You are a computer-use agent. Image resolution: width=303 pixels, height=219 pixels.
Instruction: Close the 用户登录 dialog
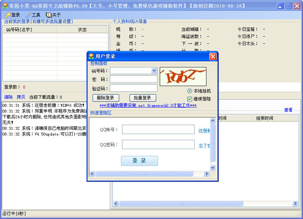click(213, 56)
